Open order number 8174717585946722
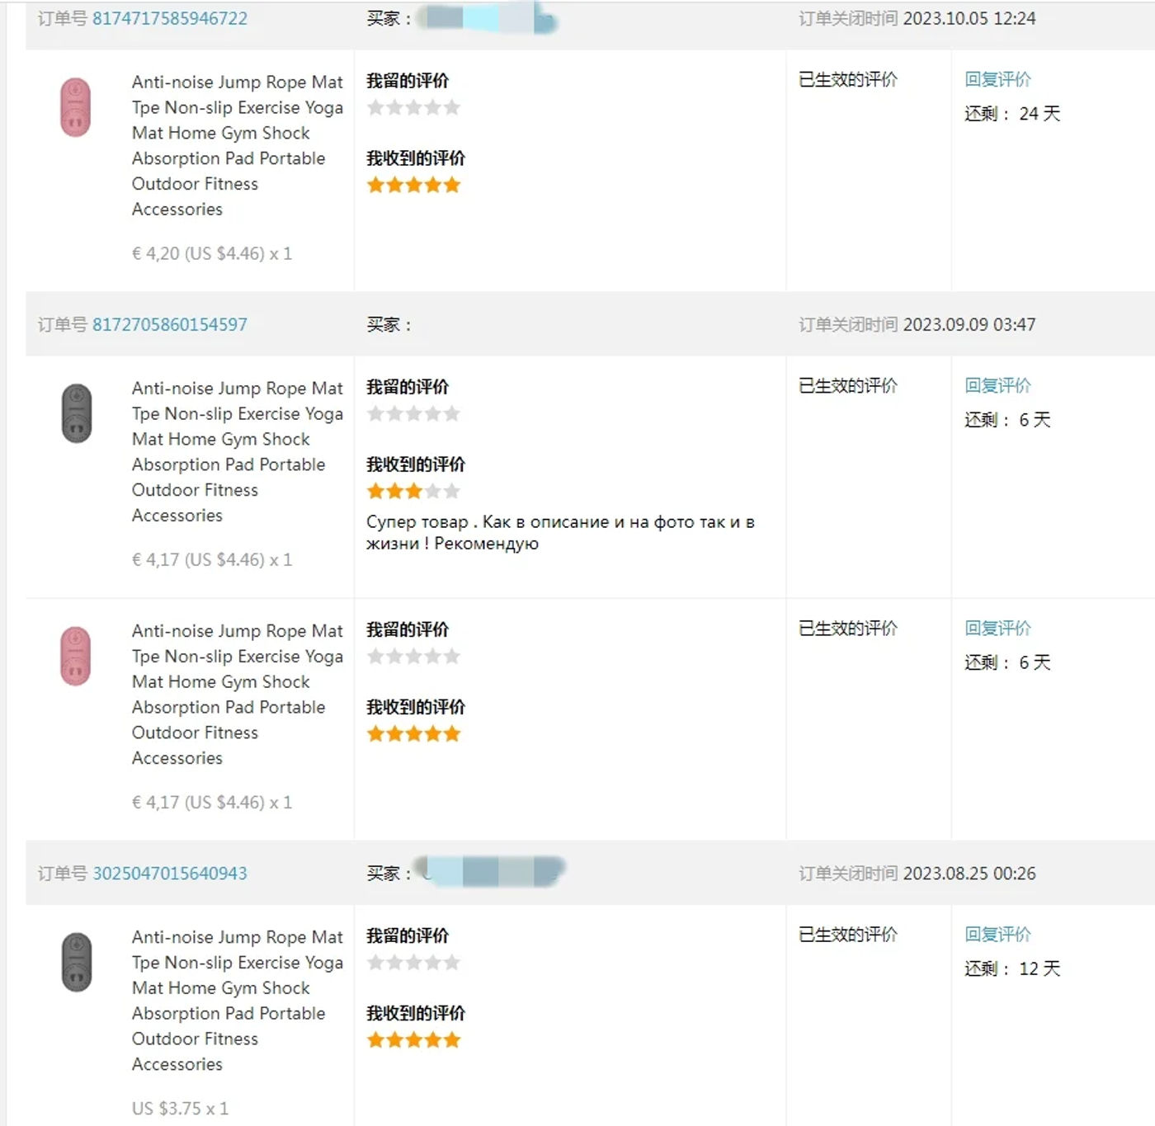 point(170,18)
